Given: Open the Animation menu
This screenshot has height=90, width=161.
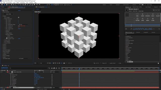Looking at the screenshot, I should (23, 3).
